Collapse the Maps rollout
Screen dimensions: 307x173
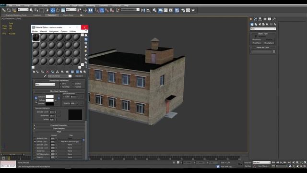click(59, 132)
